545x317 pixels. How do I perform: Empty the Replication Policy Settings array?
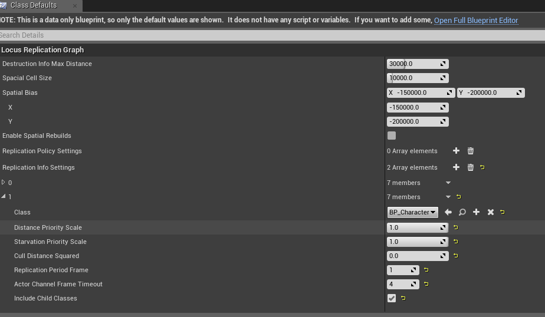click(470, 151)
